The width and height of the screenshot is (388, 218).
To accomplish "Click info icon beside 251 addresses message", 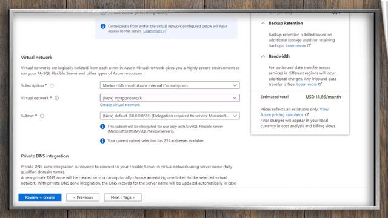I will (x=102, y=141).
